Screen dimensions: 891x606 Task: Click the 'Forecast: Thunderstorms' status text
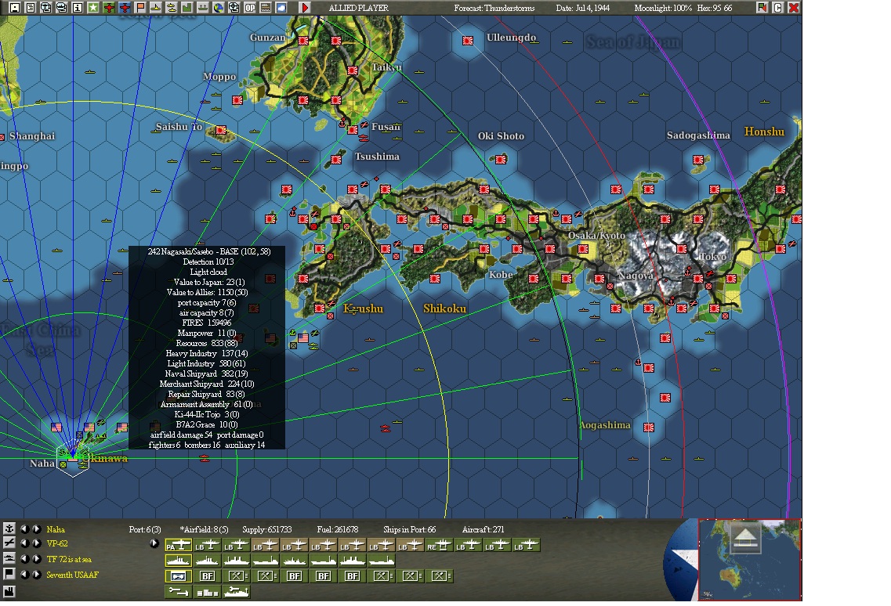tap(494, 8)
